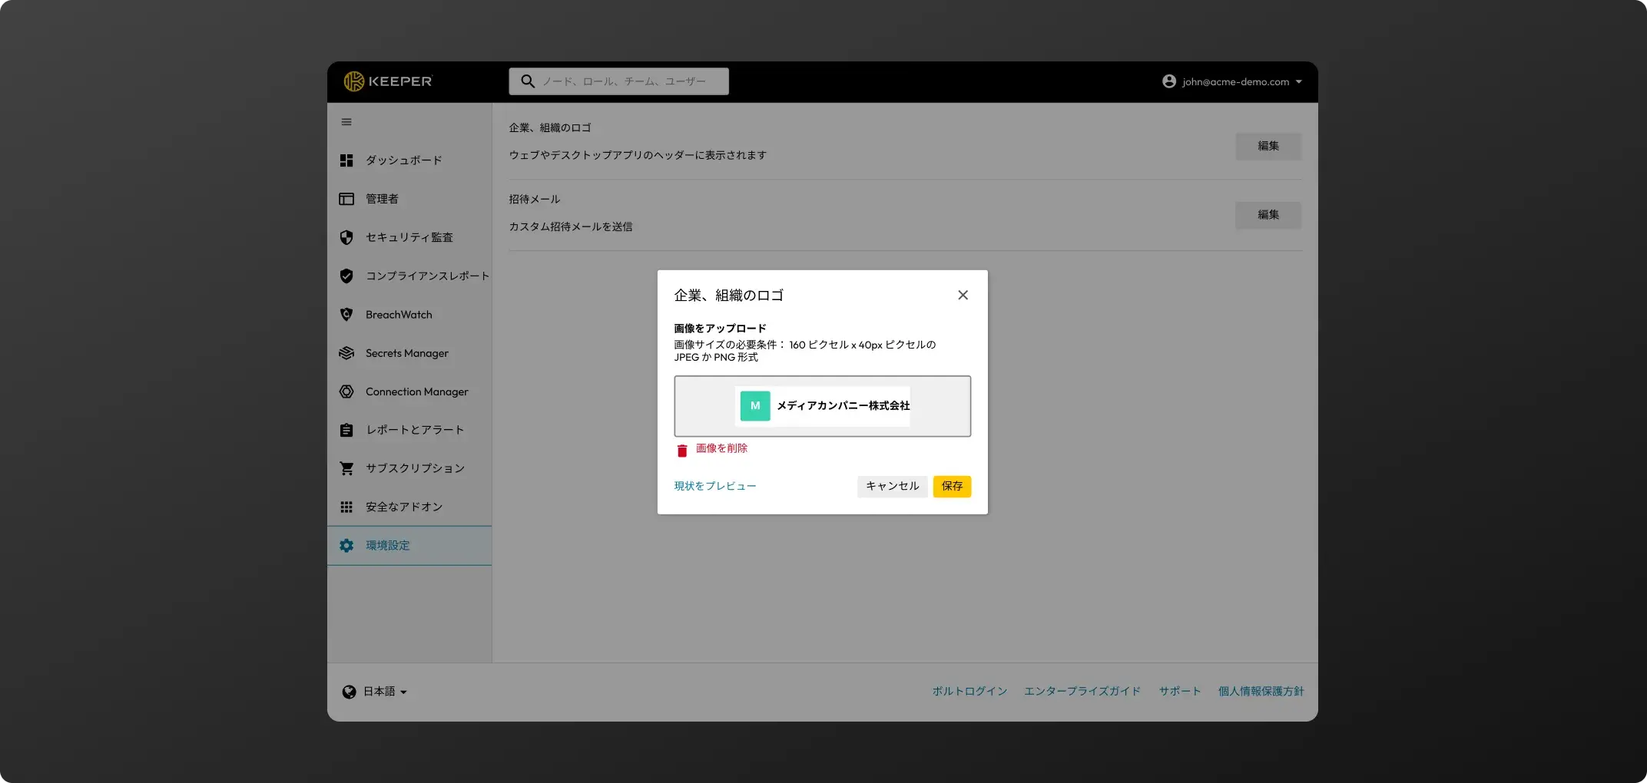Open ボルトログイン footer link
This screenshot has height=783, width=1647.
tap(969, 691)
